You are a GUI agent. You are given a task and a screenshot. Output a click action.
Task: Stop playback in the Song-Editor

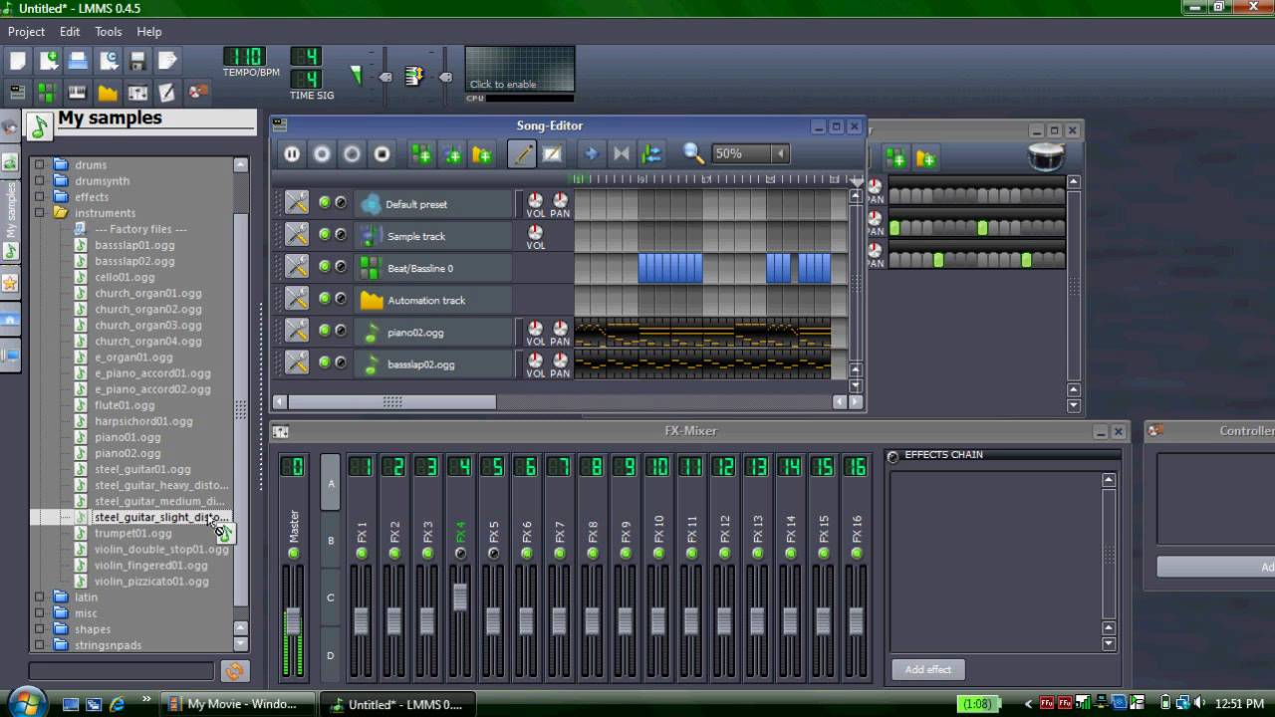tap(382, 154)
